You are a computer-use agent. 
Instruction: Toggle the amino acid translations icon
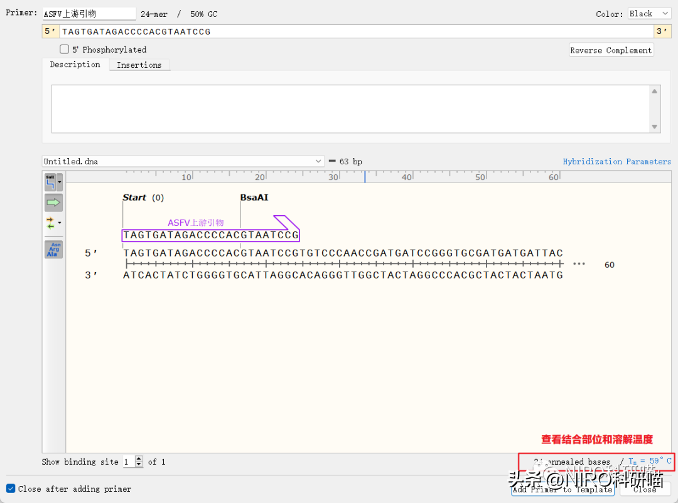(x=53, y=249)
